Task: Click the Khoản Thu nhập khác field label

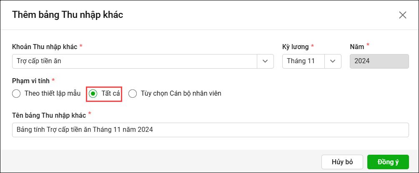Action: (x=45, y=47)
